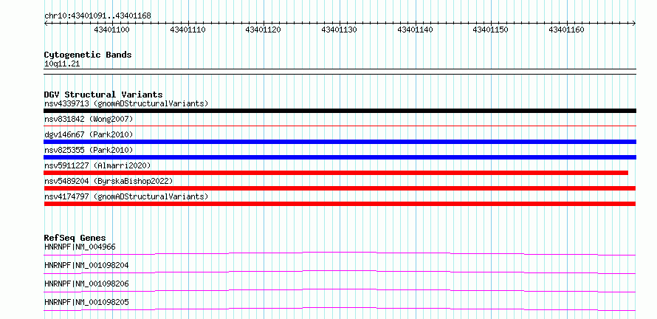Click the thin red line of nsv831842
Viewport: 657px width, 319px height.
click(x=340, y=126)
